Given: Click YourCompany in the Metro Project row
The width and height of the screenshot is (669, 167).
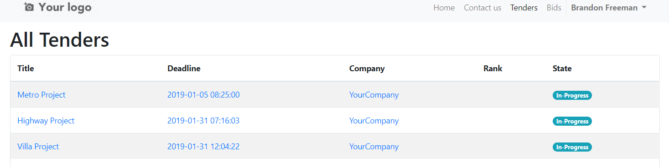Looking at the screenshot, I should click(374, 95).
